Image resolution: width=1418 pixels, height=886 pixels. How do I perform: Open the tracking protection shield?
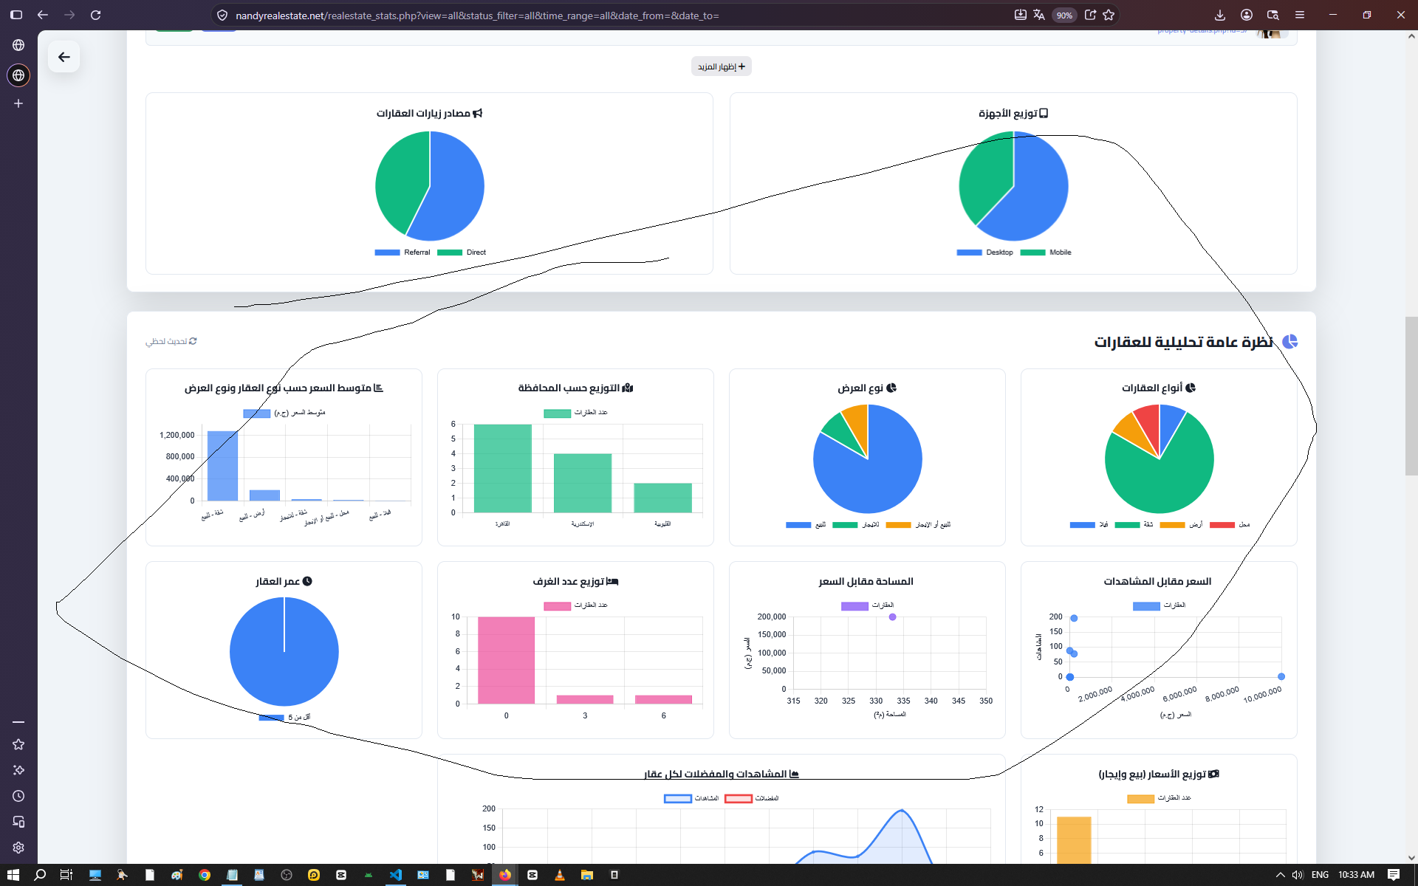pyautogui.click(x=222, y=15)
